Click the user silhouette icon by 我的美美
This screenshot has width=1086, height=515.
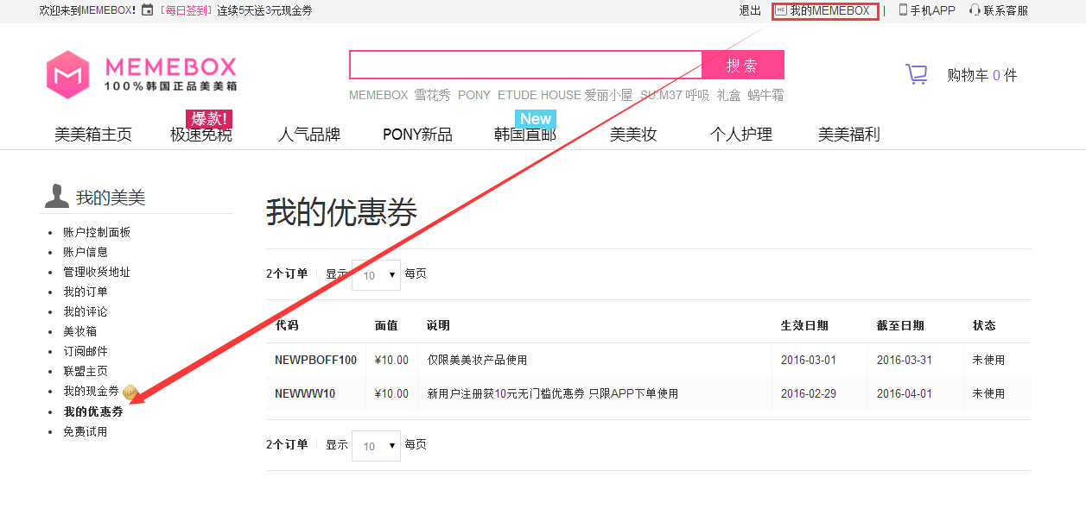point(57,196)
